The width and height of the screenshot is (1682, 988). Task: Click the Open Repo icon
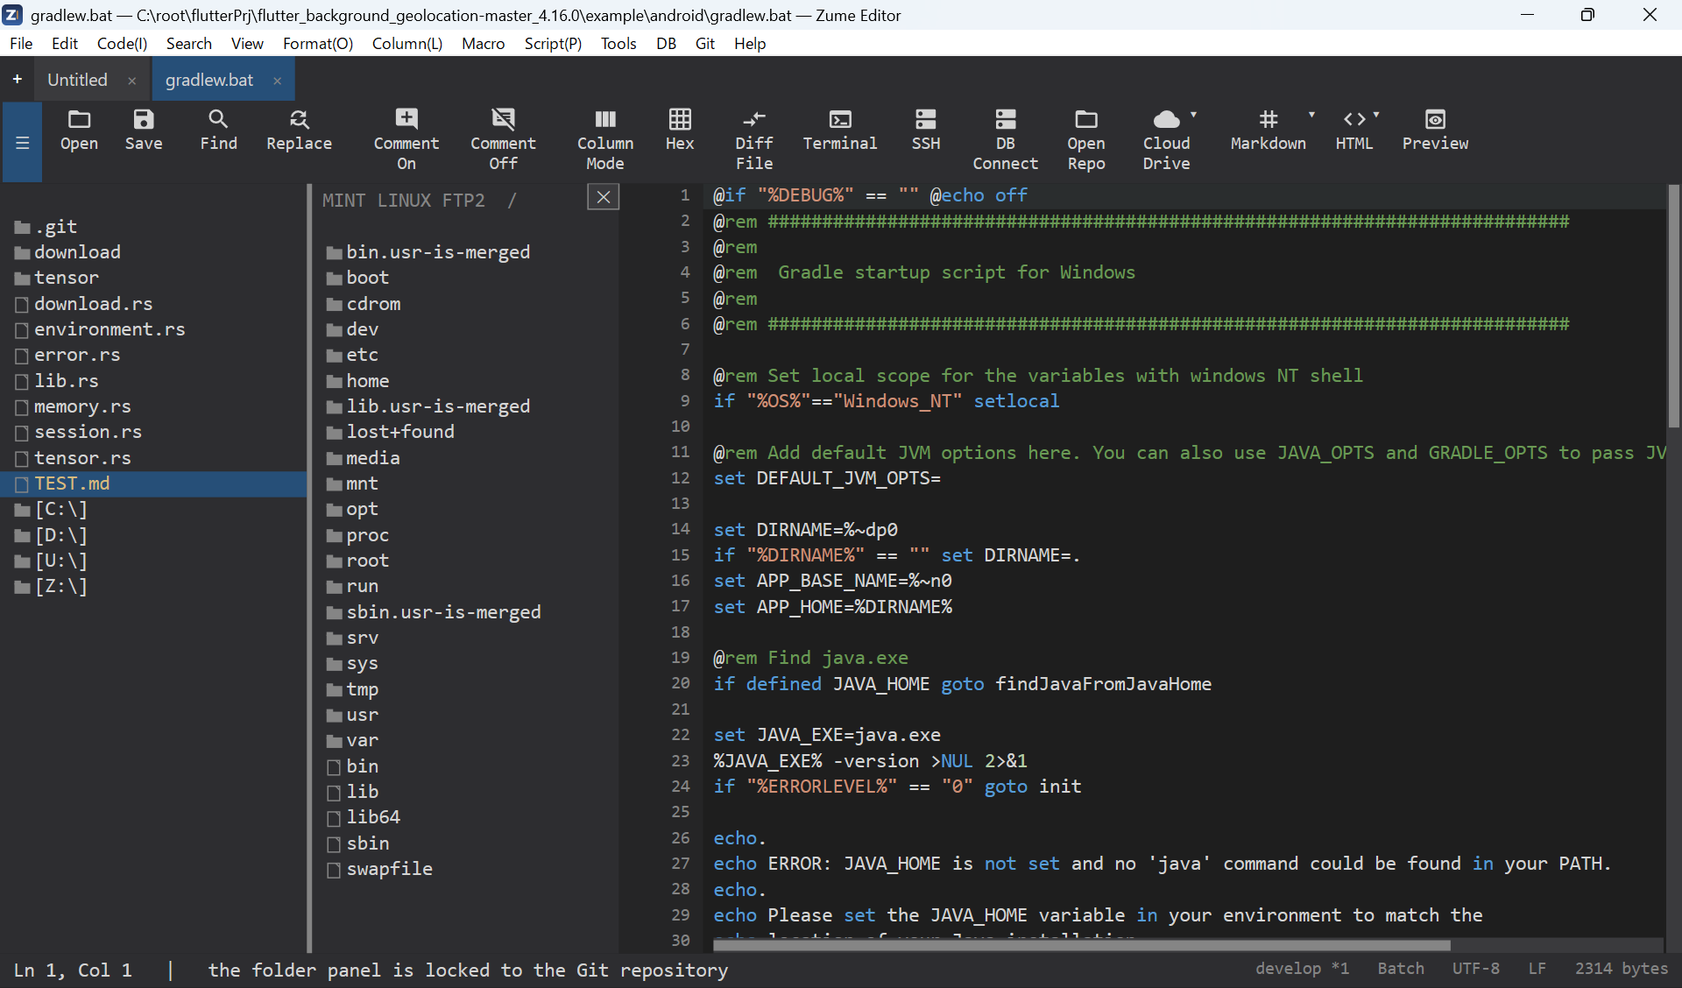(1086, 140)
